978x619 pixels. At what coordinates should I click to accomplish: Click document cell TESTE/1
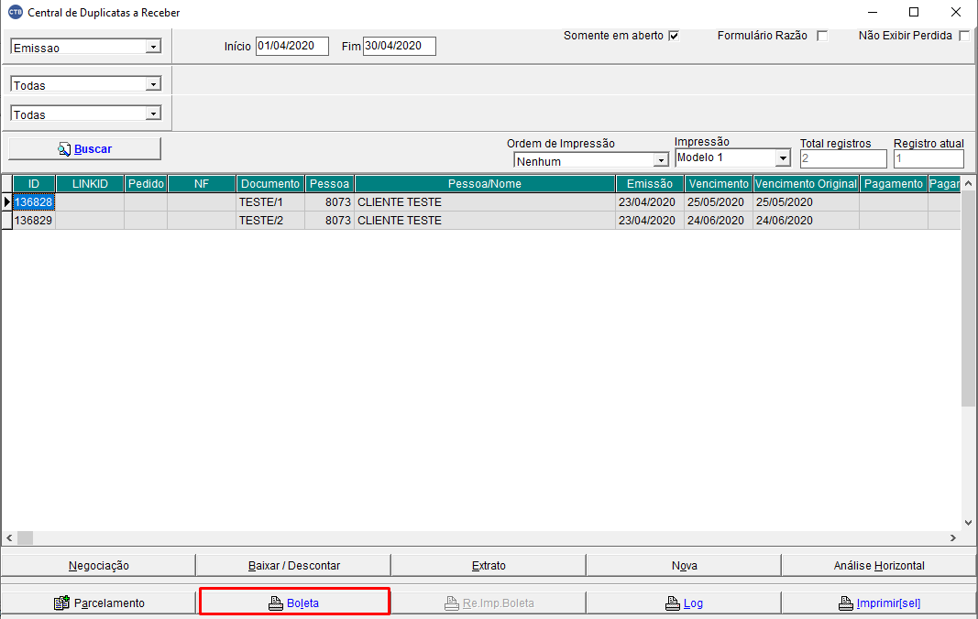tap(270, 202)
